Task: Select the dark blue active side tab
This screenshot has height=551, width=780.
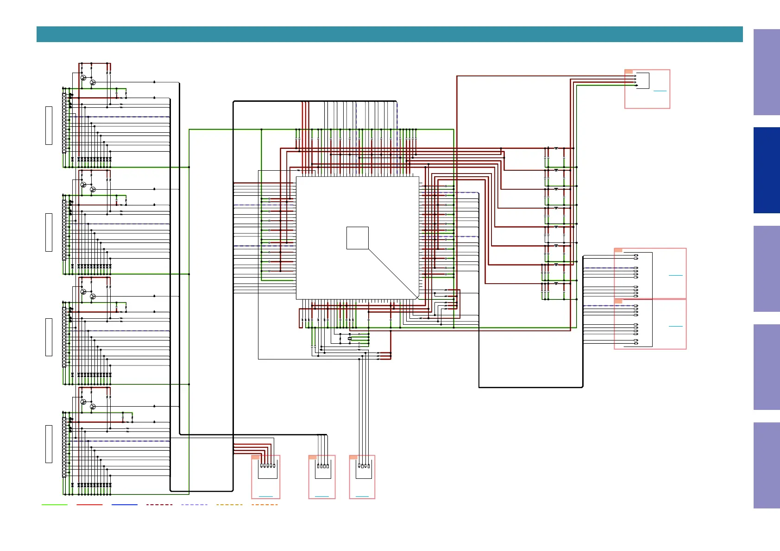Action: pyautogui.click(x=767, y=170)
